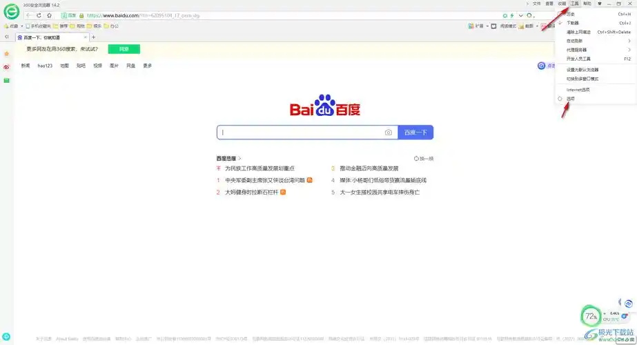This screenshot has width=637, height=345.
Task: Click the 360 browser logo
Action: coord(11,11)
